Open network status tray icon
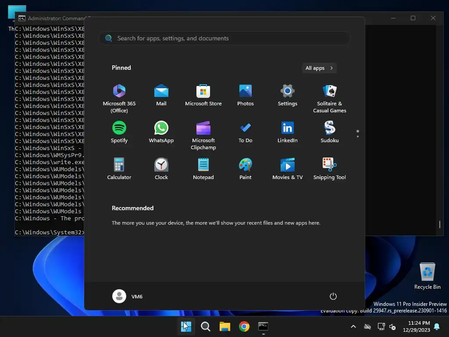The height and width of the screenshot is (337, 449). tap(381, 326)
